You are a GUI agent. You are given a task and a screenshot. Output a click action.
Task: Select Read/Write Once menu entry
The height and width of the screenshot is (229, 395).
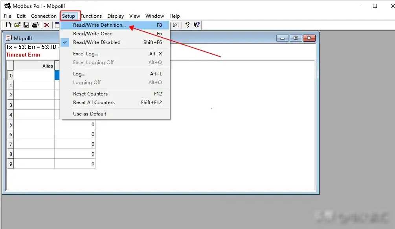pyautogui.click(x=115, y=33)
